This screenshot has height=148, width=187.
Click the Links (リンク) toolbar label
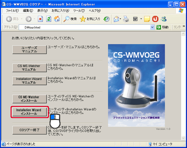[x=177, y=27]
